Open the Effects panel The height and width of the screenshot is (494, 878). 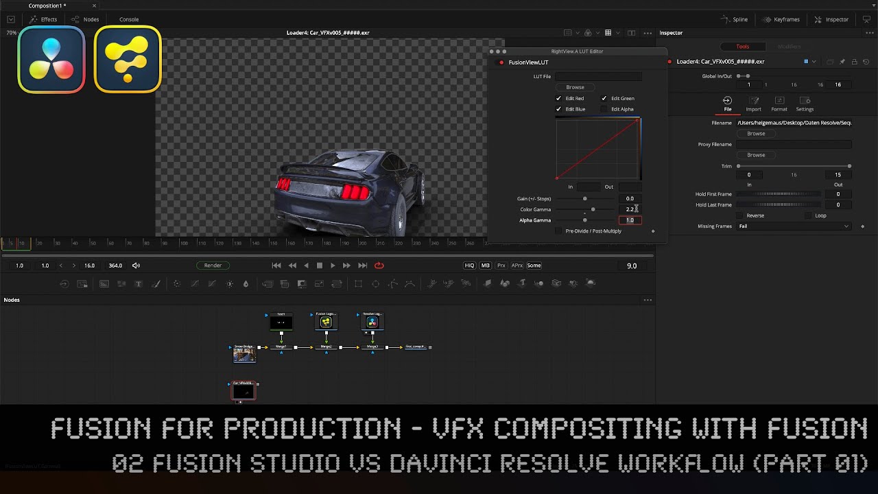pos(43,19)
